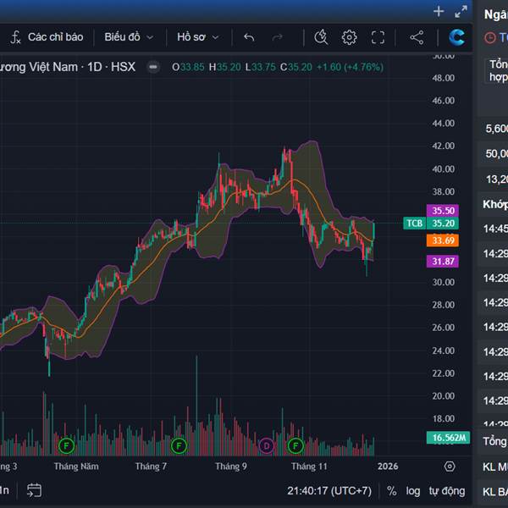Click the redo arrow icon
The height and width of the screenshot is (508, 508).
click(x=278, y=37)
